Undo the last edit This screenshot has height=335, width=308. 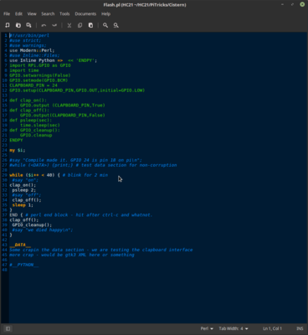pos(44,25)
